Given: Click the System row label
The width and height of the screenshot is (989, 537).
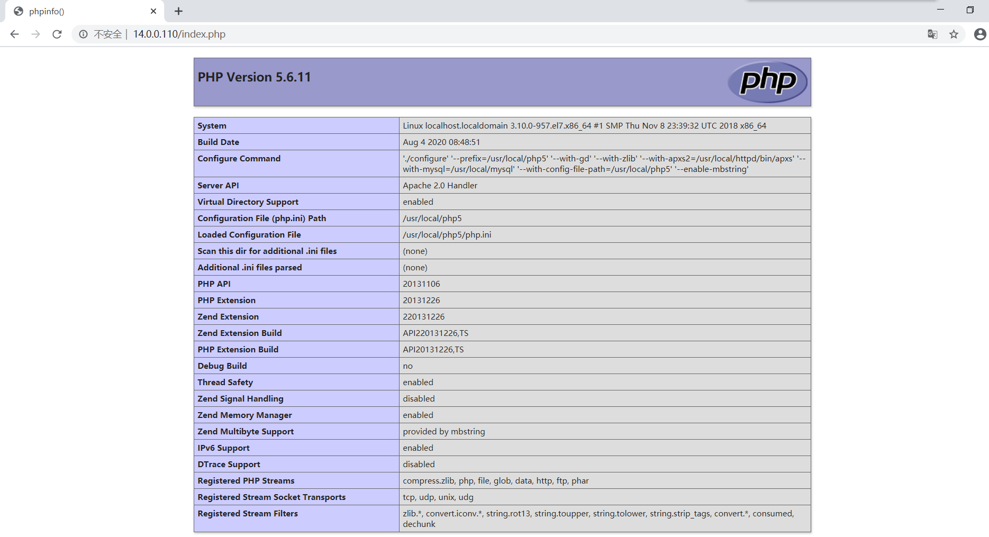Looking at the screenshot, I should (x=212, y=126).
